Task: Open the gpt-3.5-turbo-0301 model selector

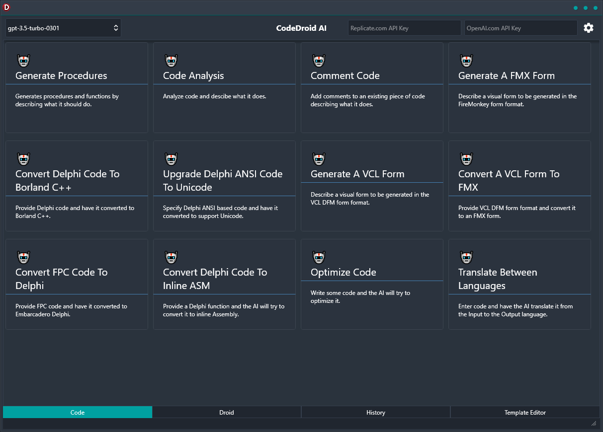Action: tap(63, 28)
